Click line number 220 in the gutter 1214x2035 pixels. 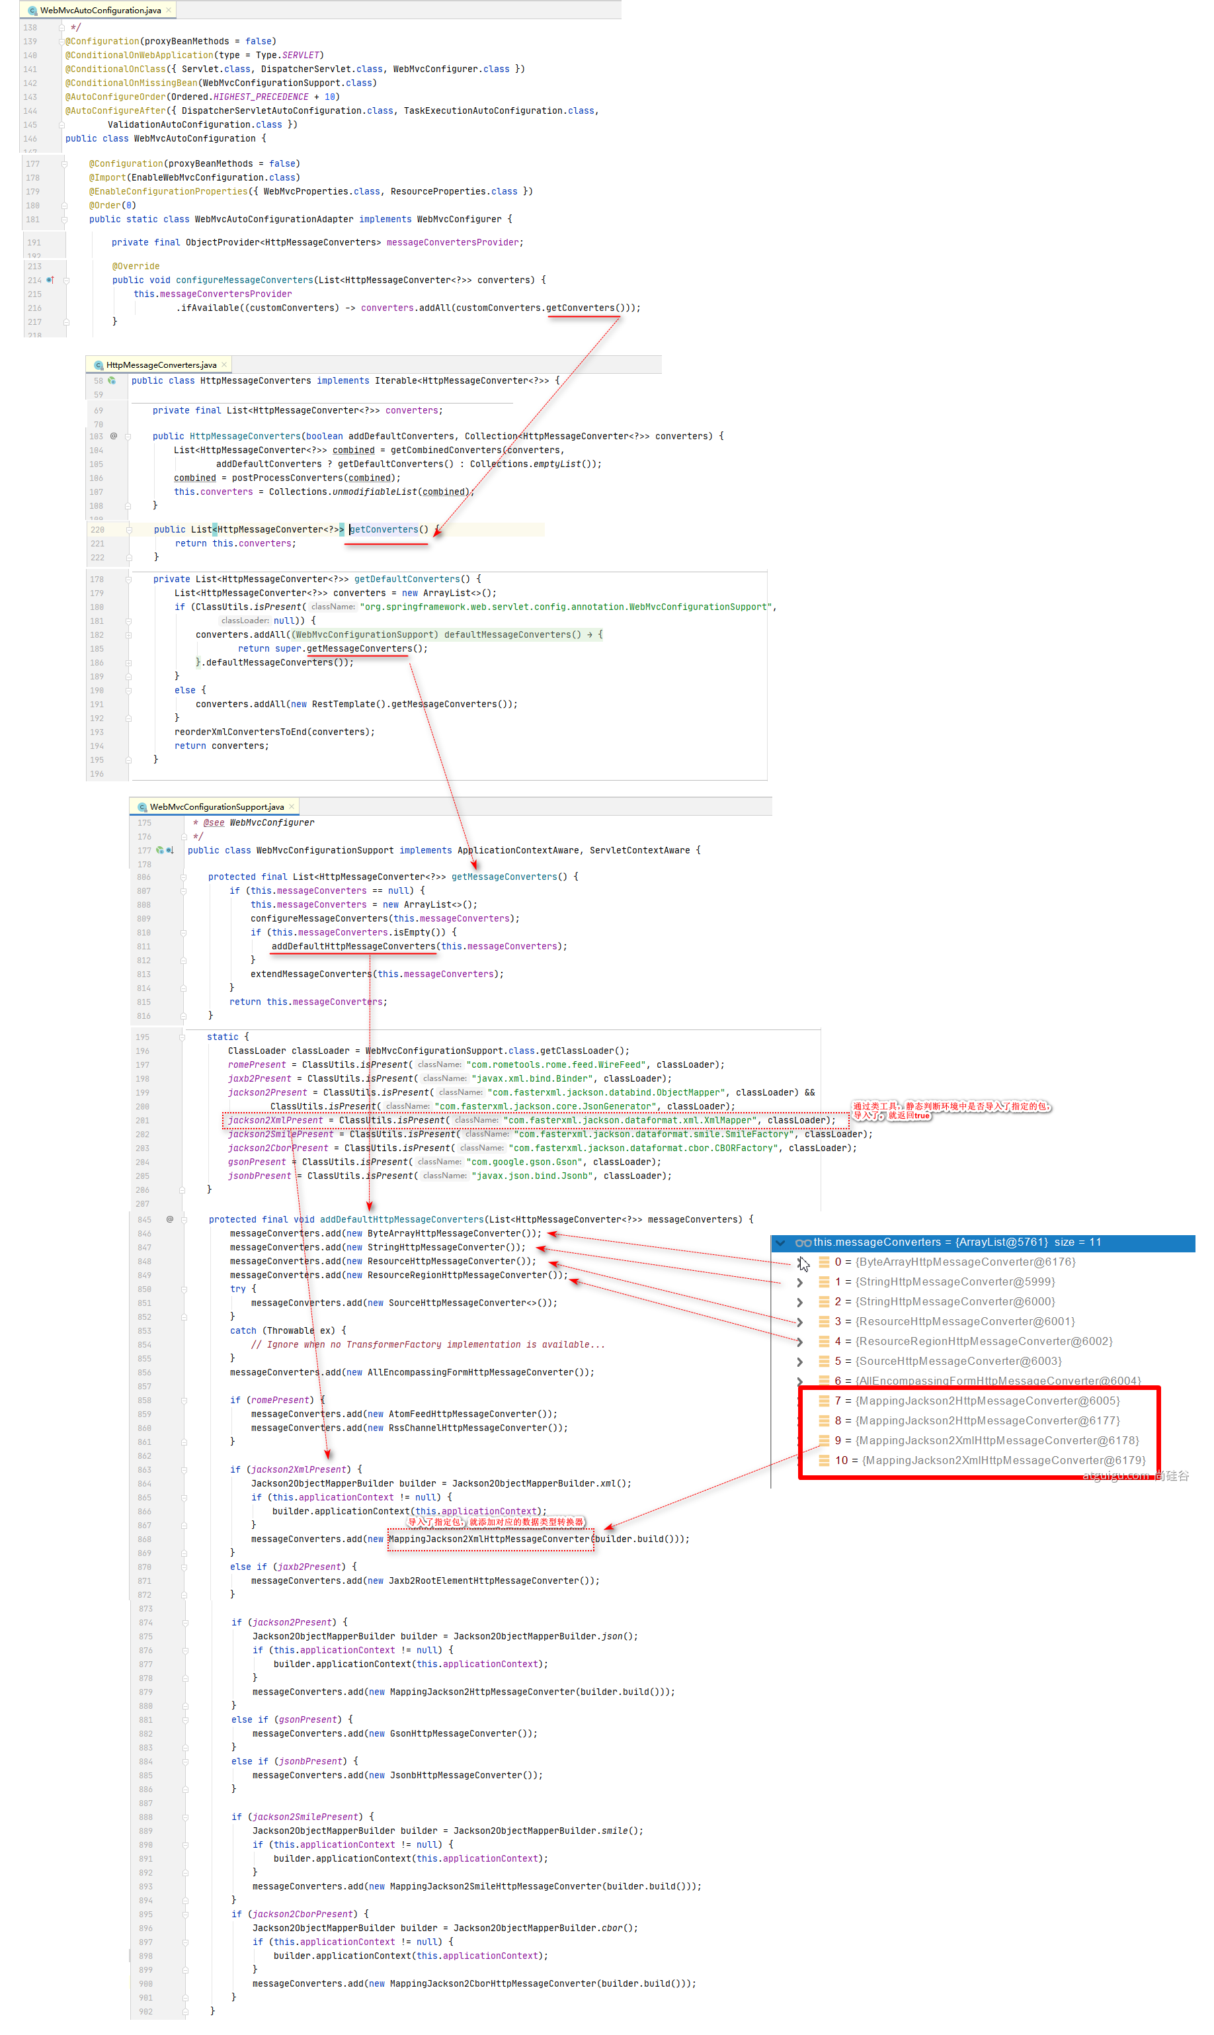pyautogui.click(x=97, y=529)
